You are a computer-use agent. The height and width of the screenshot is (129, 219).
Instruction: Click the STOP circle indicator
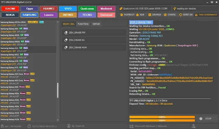(x=201, y=119)
